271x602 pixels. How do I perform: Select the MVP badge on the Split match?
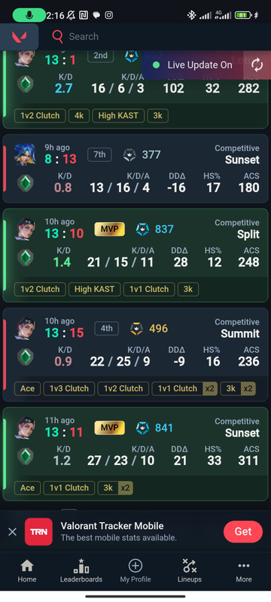[x=109, y=230]
